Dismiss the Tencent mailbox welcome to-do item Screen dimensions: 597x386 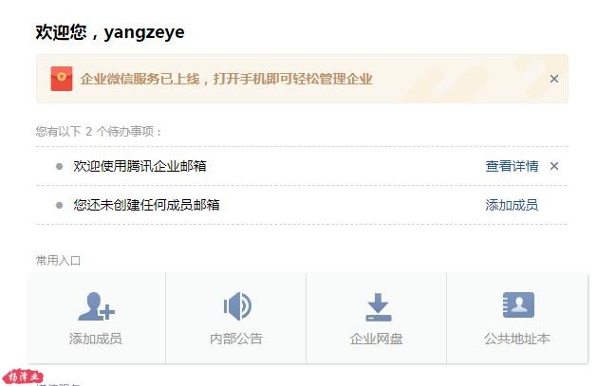point(554,166)
